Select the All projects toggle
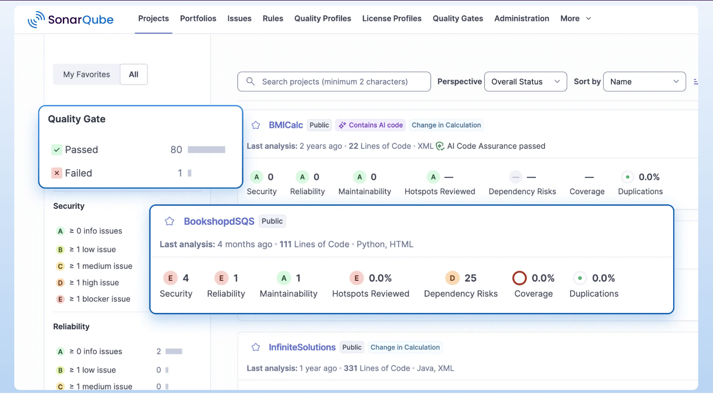This screenshot has width=713, height=394. tap(134, 74)
